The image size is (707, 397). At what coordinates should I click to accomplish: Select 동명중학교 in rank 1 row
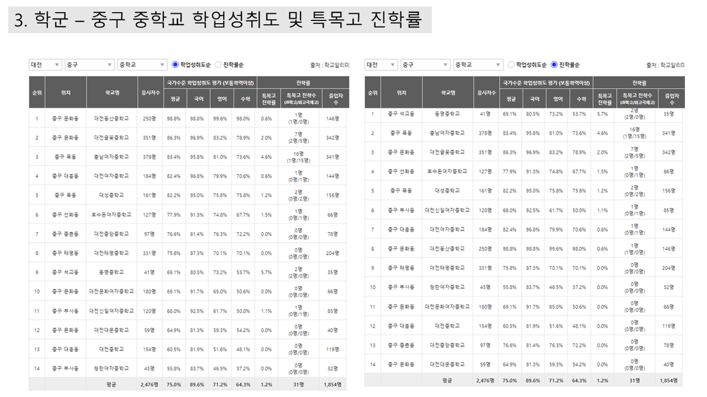tap(448, 114)
